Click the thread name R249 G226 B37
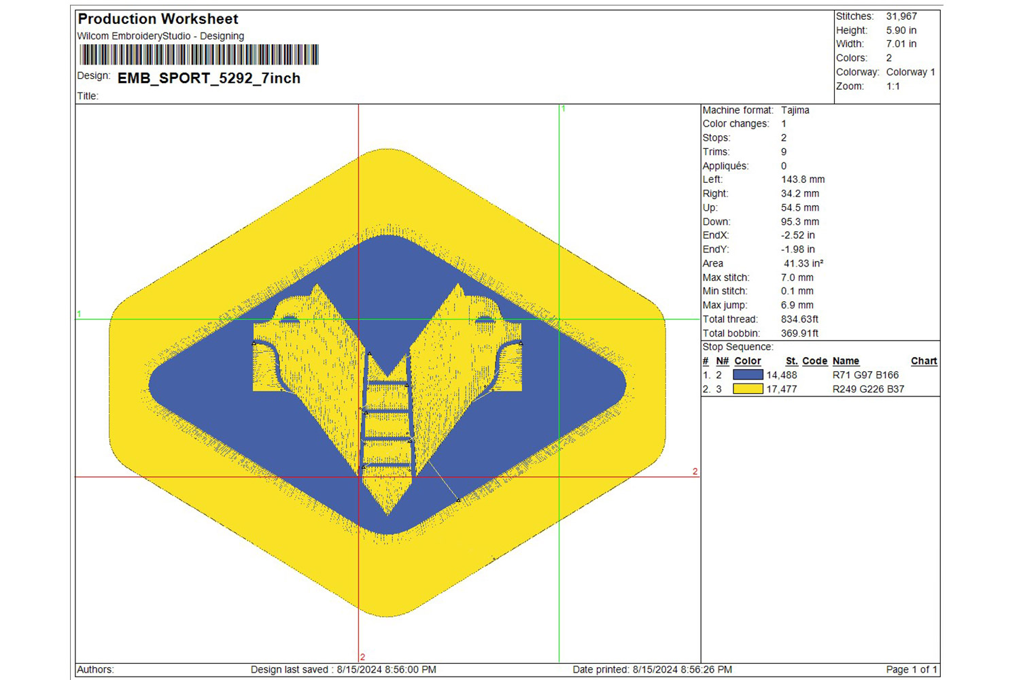1021x680 pixels. click(x=868, y=389)
